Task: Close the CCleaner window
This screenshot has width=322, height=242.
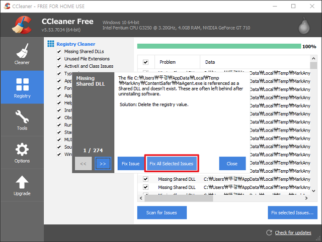Action: [312, 6]
